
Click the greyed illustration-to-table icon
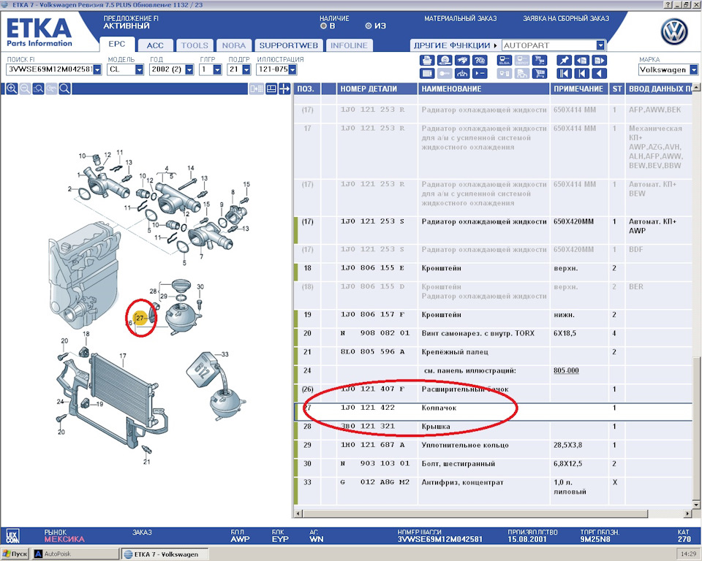click(257, 88)
